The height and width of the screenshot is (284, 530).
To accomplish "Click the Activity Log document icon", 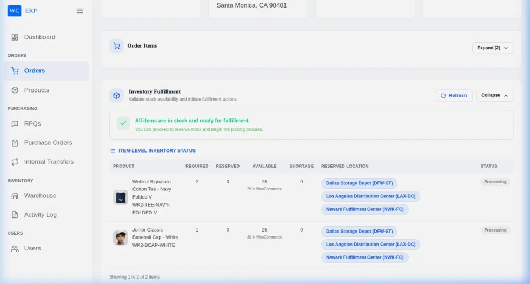I will point(15,214).
